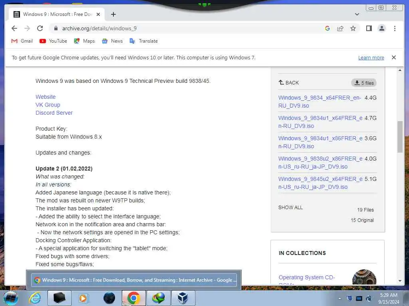
Task: Download Windows_9_9834u1_x64FRER ISO file
Action: tap(320, 122)
